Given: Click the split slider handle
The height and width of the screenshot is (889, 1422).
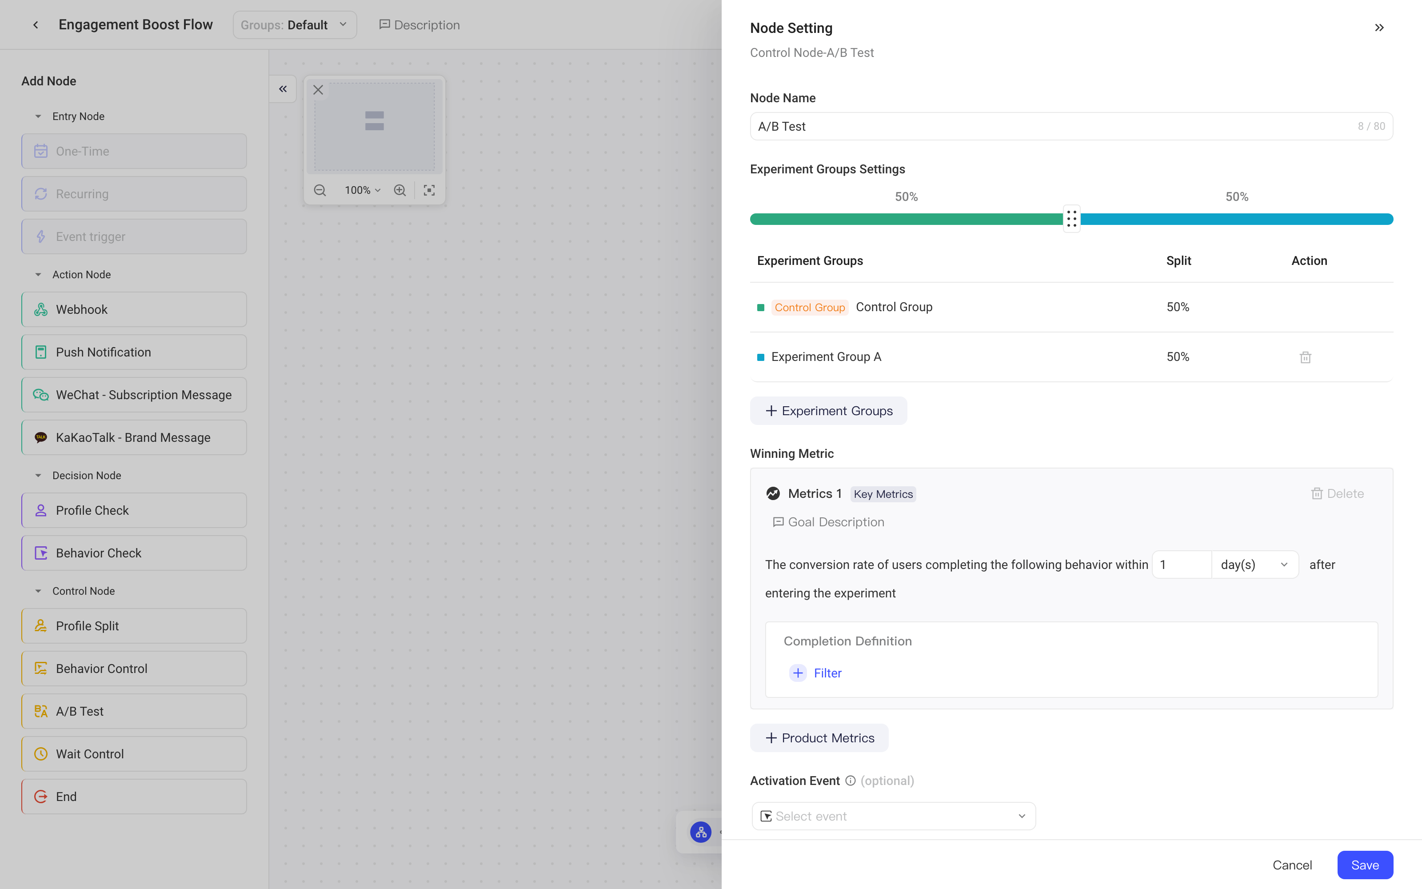Looking at the screenshot, I should [1071, 219].
